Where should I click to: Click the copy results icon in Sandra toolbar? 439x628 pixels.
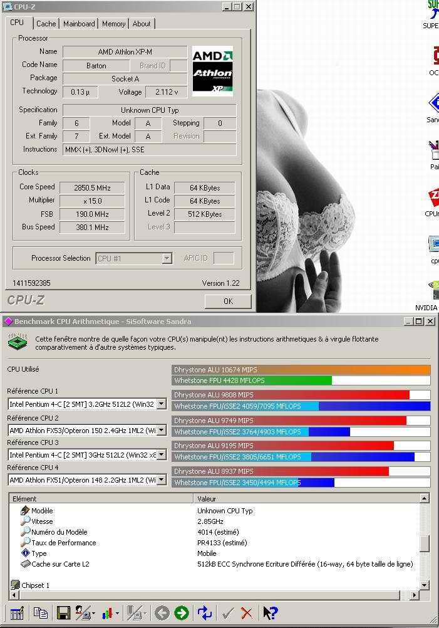41,613
